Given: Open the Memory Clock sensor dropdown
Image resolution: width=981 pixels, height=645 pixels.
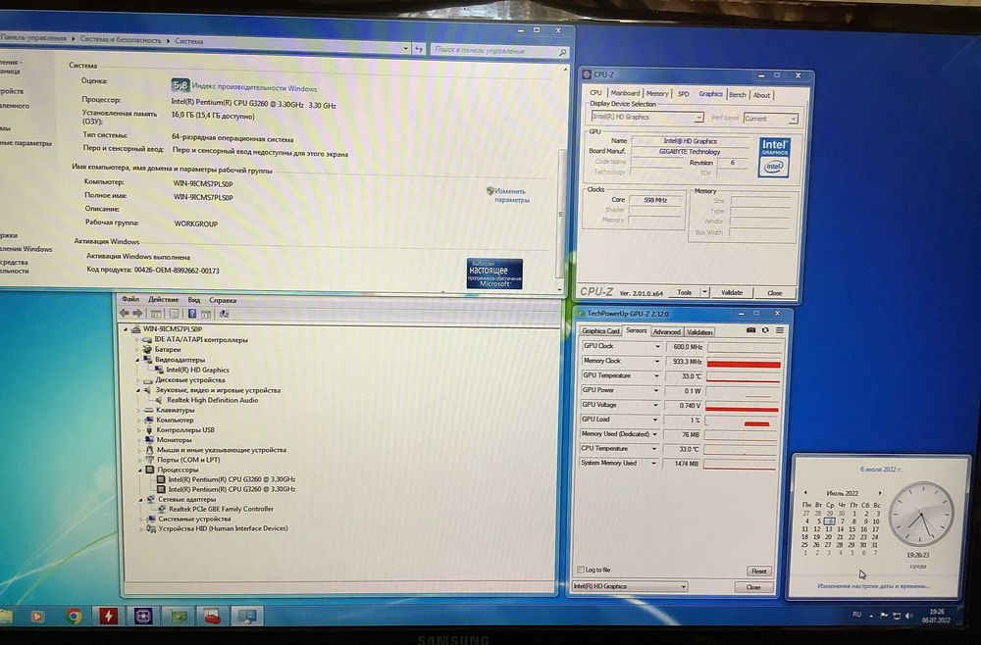Looking at the screenshot, I should tap(657, 362).
